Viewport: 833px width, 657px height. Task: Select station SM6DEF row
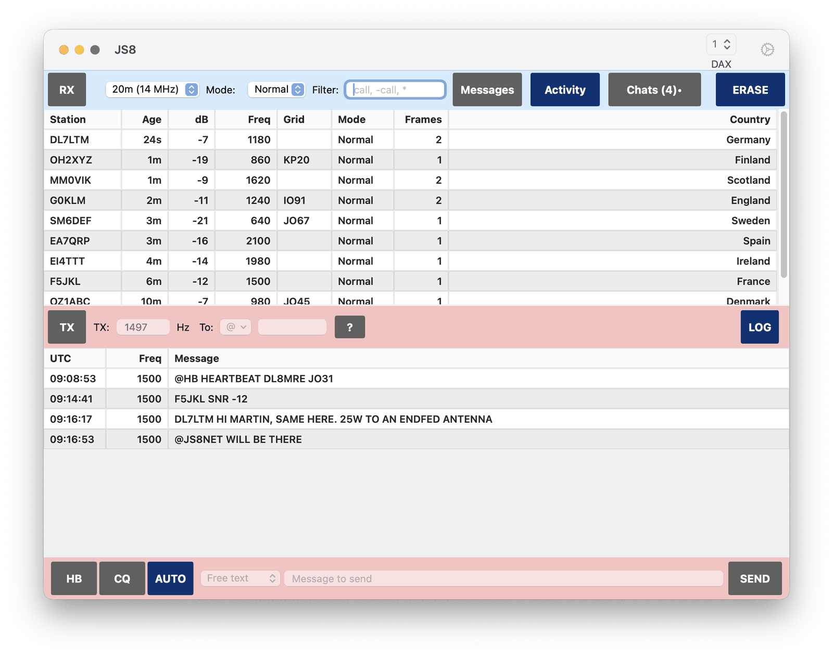coord(410,221)
